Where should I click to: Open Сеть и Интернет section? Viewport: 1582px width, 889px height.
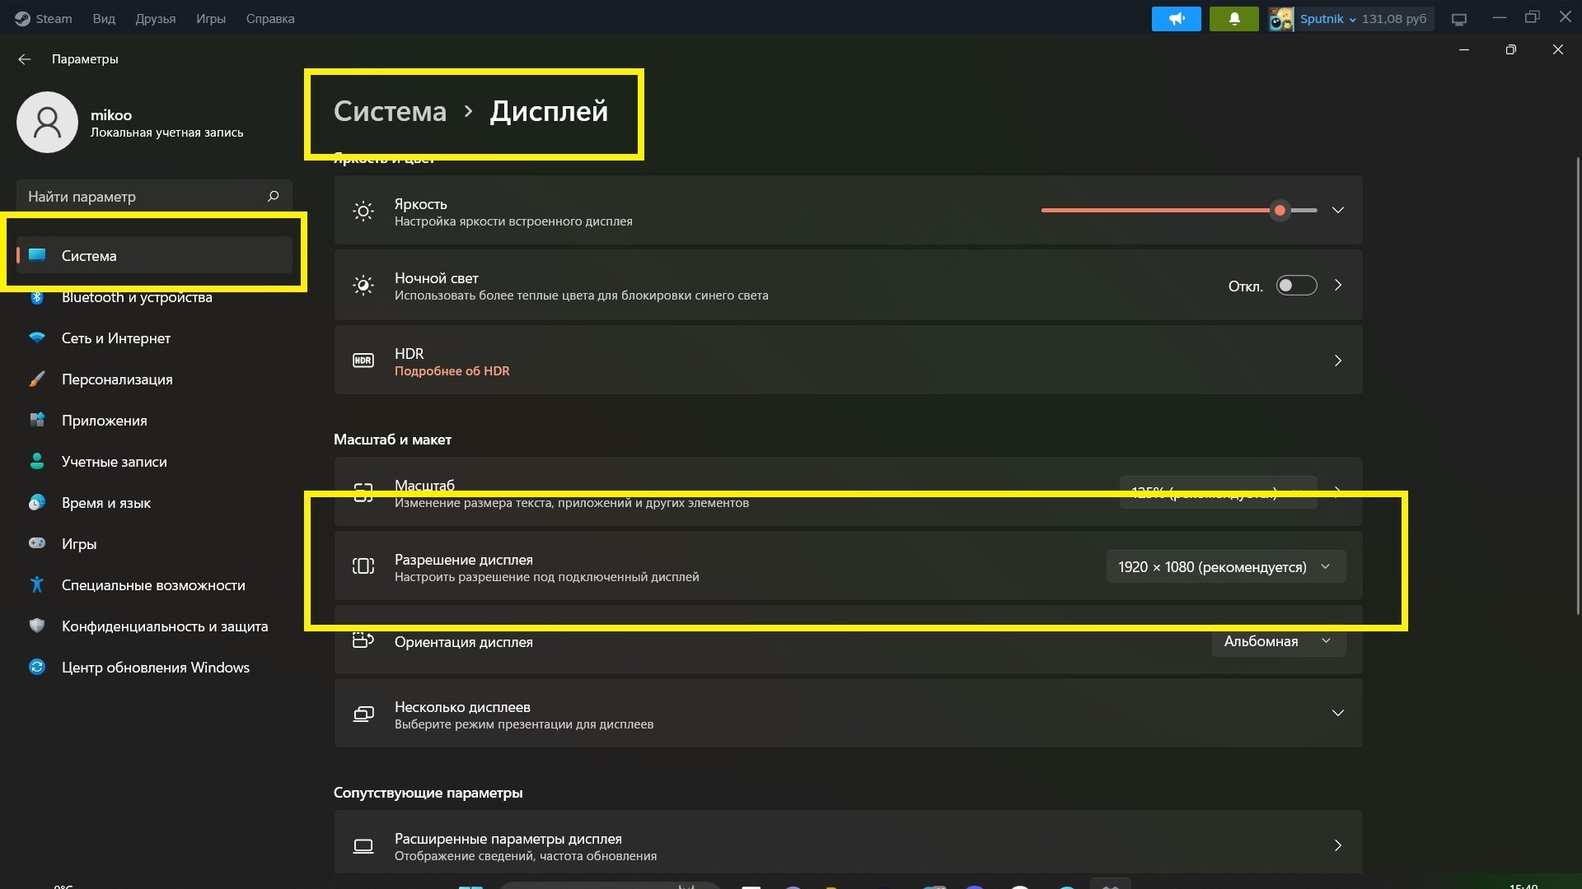pos(154,338)
